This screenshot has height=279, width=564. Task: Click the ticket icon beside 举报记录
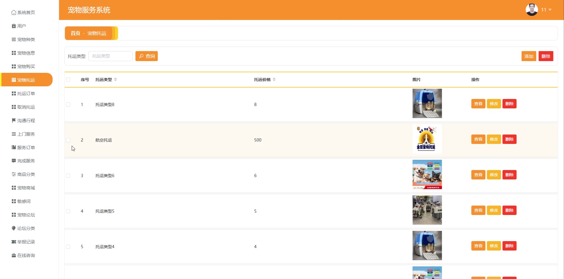14,242
